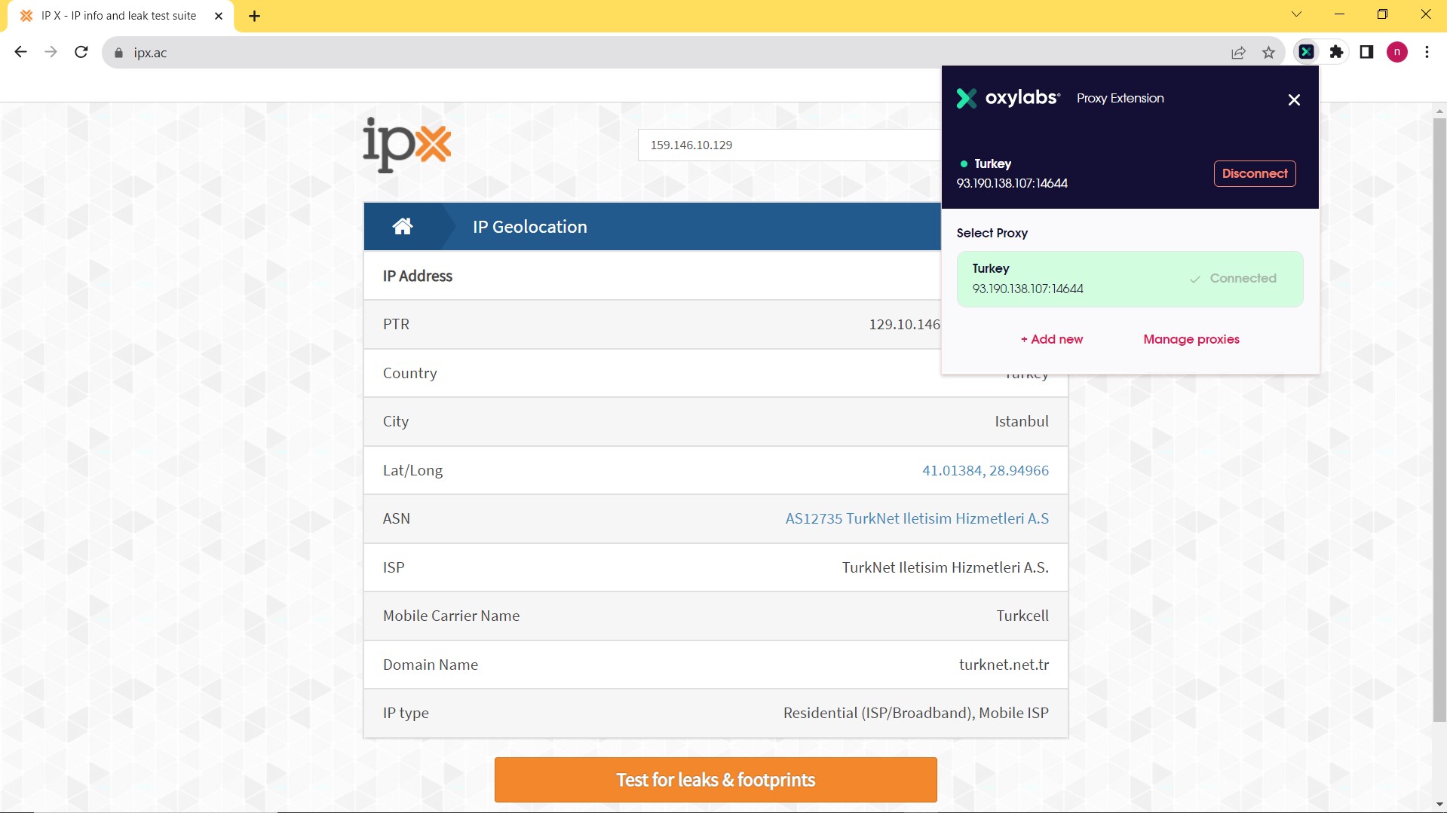Click the IP address search field

789,145
